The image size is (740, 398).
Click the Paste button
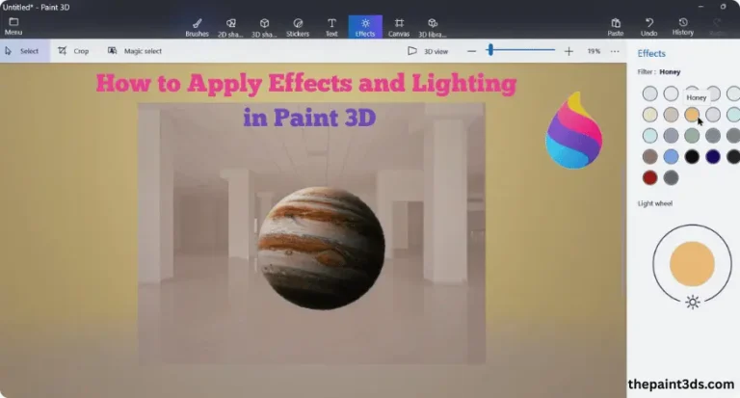(616, 27)
